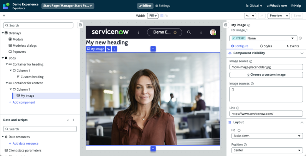The width and height of the screenshot is (306, 156).
Task: Open the Fit Scale down dropdown
Action: [267, 136]
